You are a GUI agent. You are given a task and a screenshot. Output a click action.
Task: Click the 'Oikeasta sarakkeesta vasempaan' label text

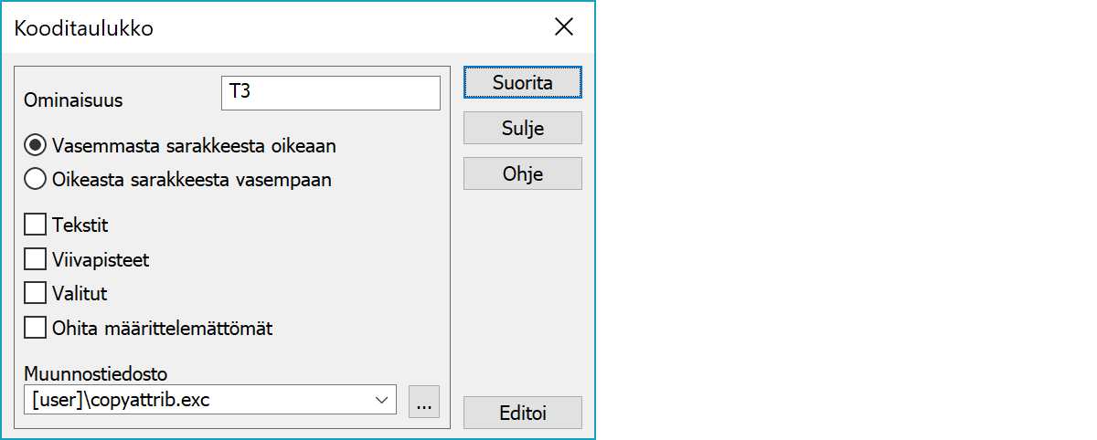tap(192, 180)
